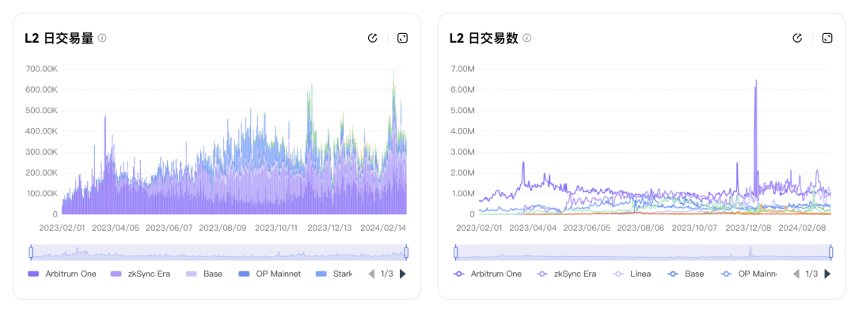Toggle zkSync Era series in 日交易量 legend
855x310 pixels.
coord(141,274)
